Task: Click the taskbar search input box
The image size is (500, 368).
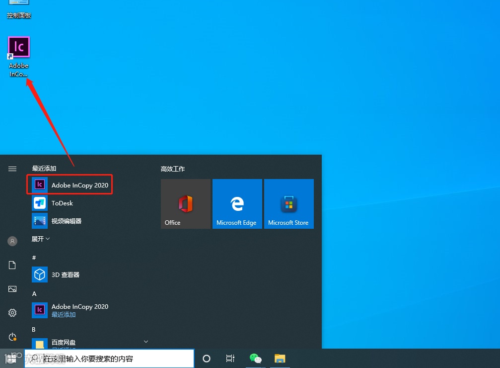Action: (109, 359)
